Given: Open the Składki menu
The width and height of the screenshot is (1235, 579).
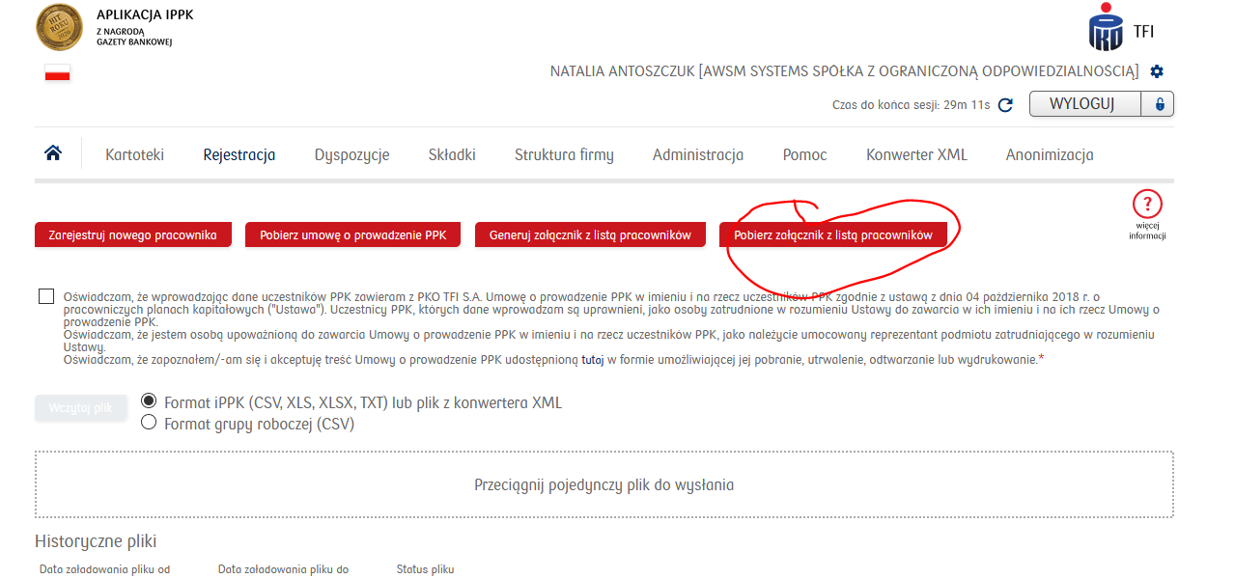Looking at the screenshot, I should 452,154.
